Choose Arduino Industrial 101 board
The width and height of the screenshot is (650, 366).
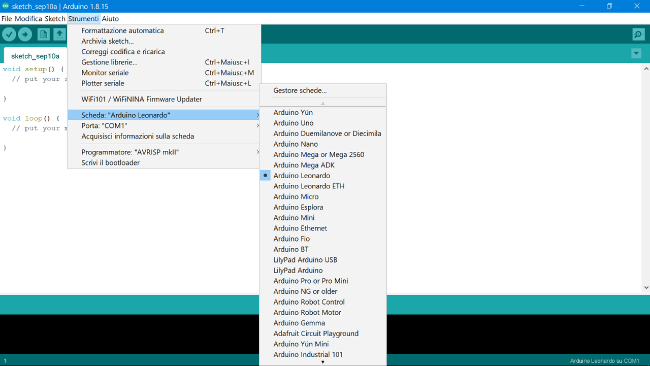click(x=323, y=354)
